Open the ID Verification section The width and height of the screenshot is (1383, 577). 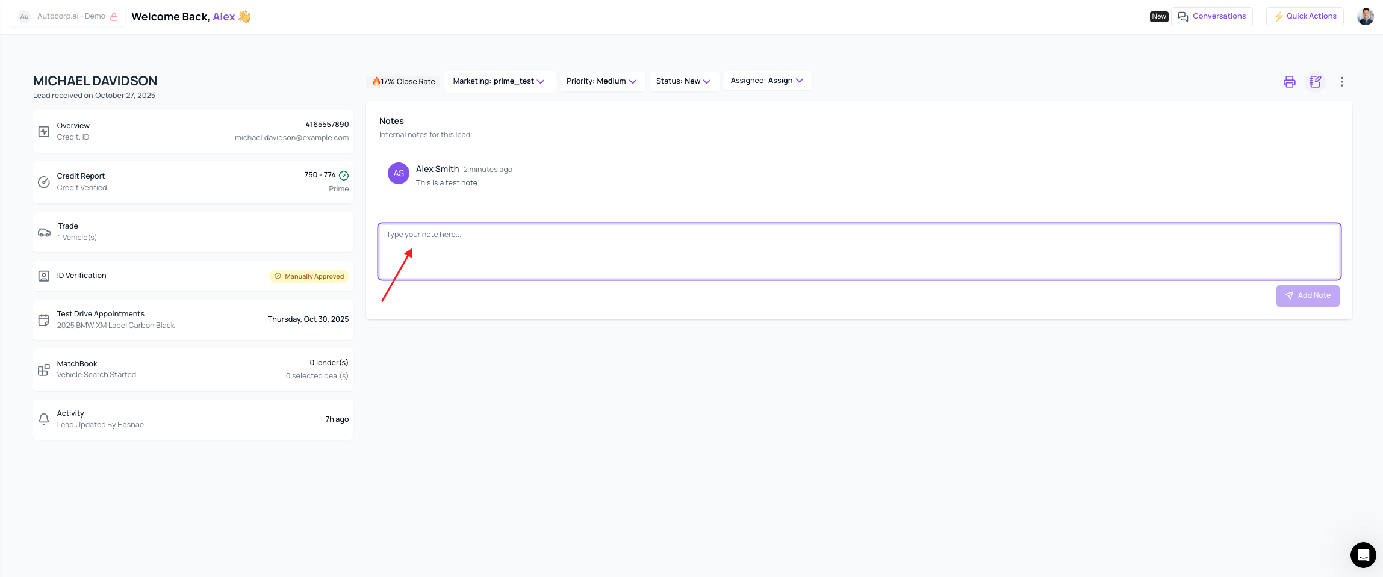click(193, 276)
